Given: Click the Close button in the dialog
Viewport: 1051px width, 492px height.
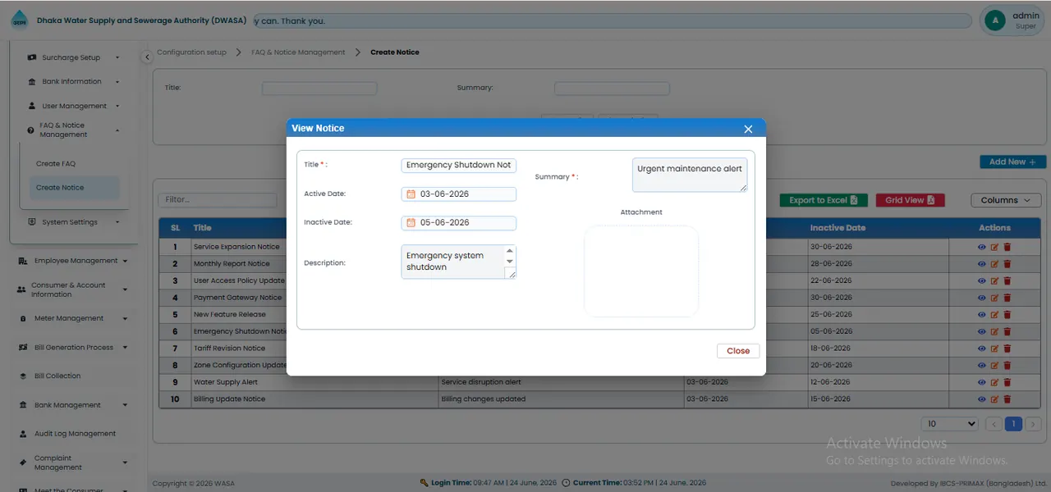Looking at the screenshot, I should click(738, 351).
